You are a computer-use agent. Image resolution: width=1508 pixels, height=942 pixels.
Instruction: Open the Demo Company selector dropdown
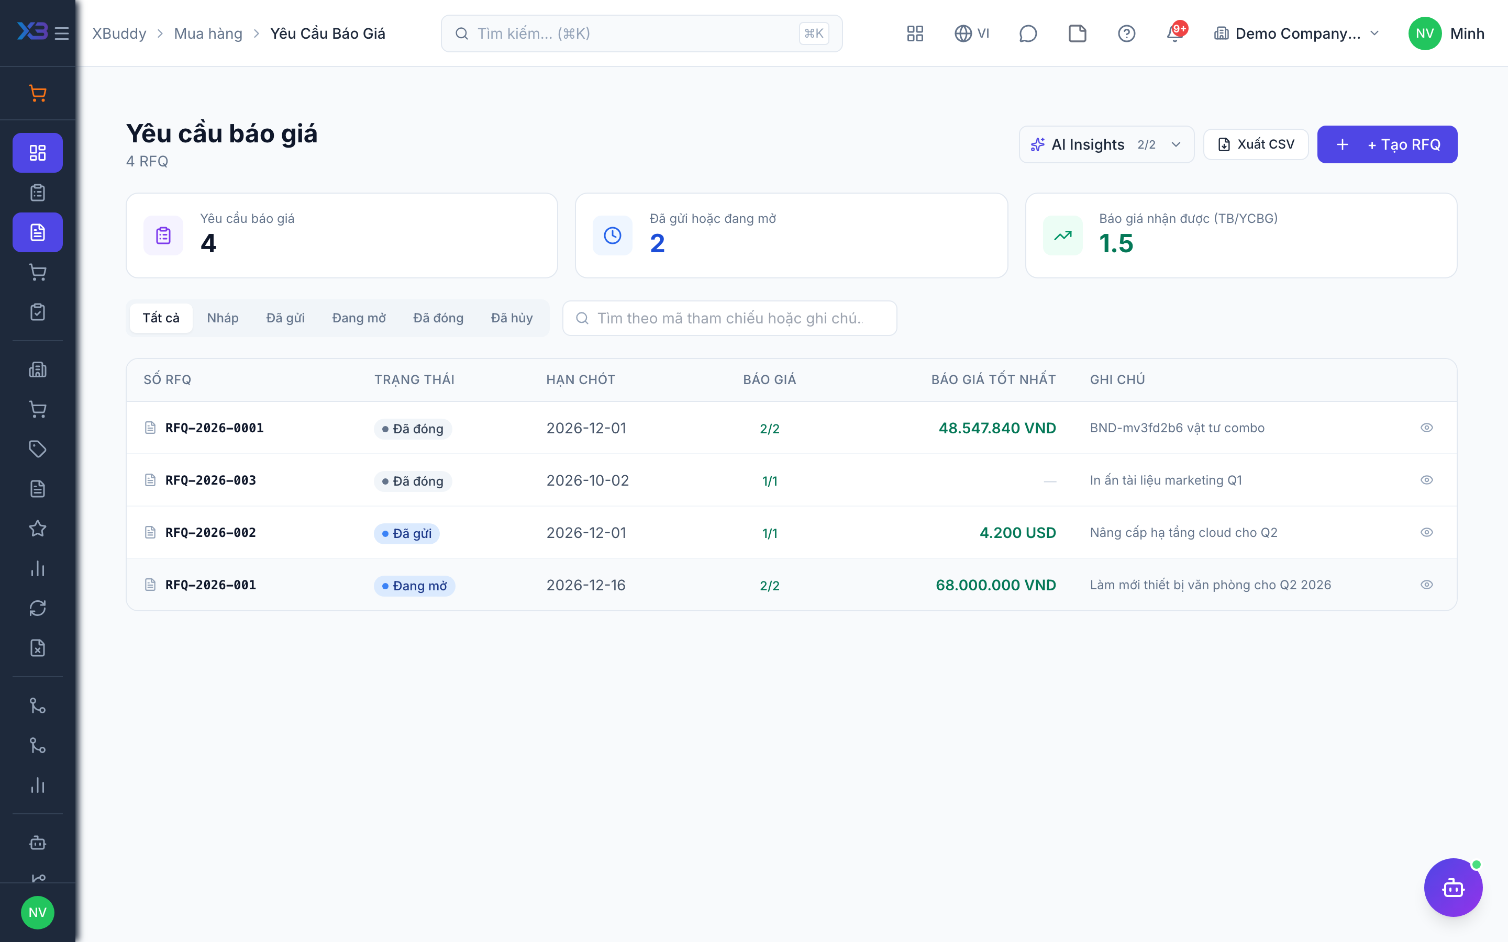click(x=1296, y=33)
